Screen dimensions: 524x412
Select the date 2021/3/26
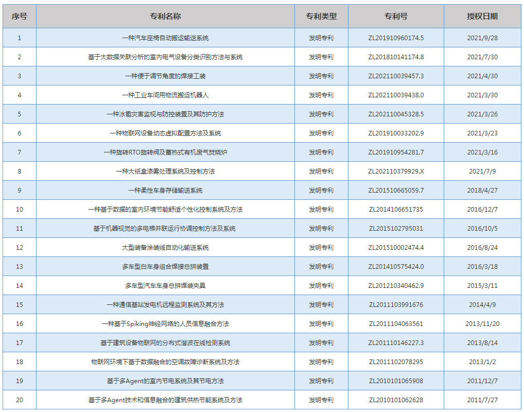click(482, 114)
